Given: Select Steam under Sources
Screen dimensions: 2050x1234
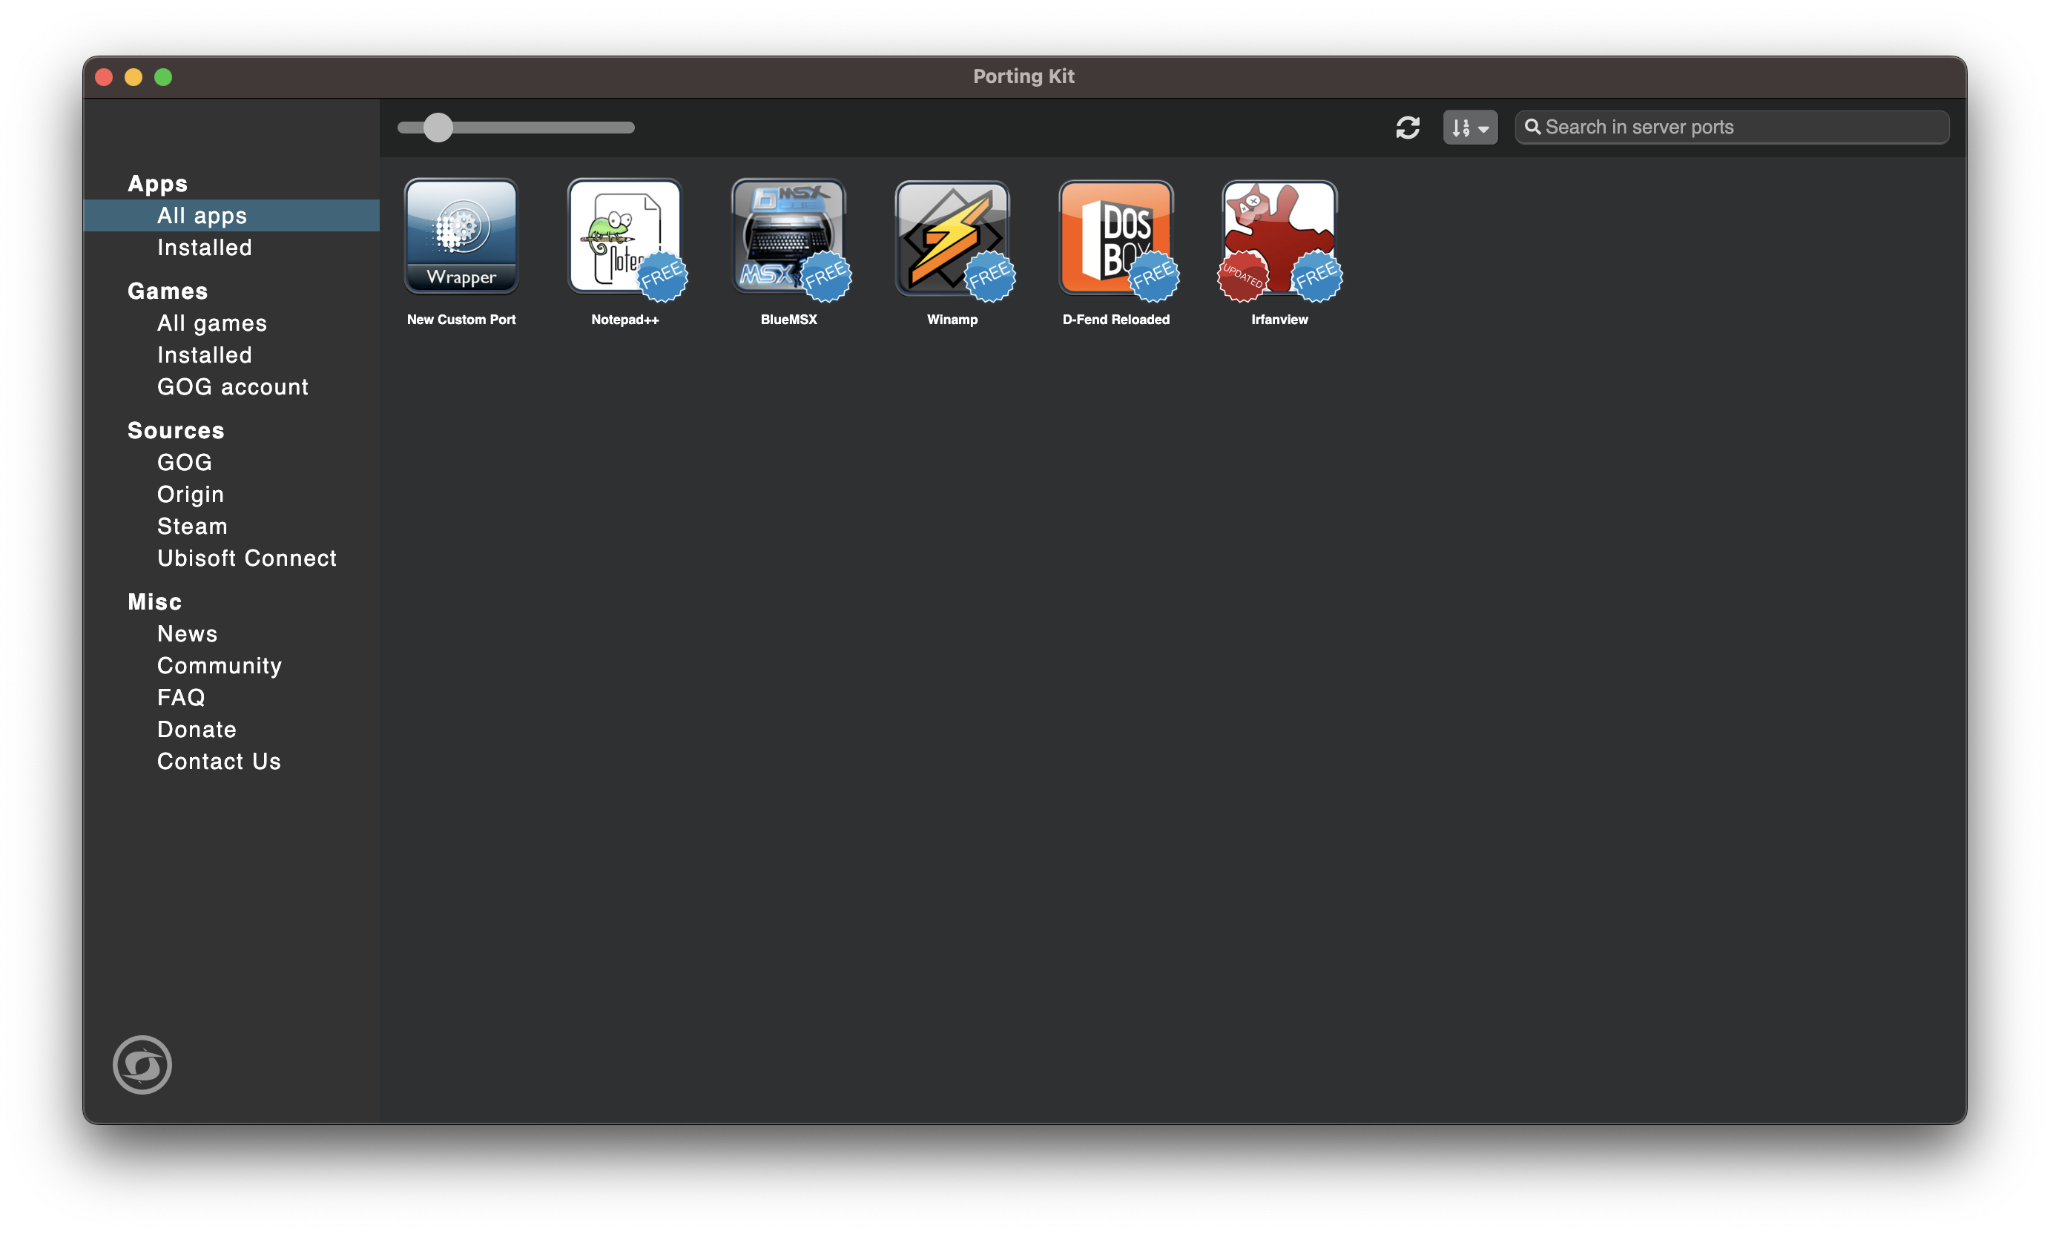Looking at the screenshot, I should point(192,527).
